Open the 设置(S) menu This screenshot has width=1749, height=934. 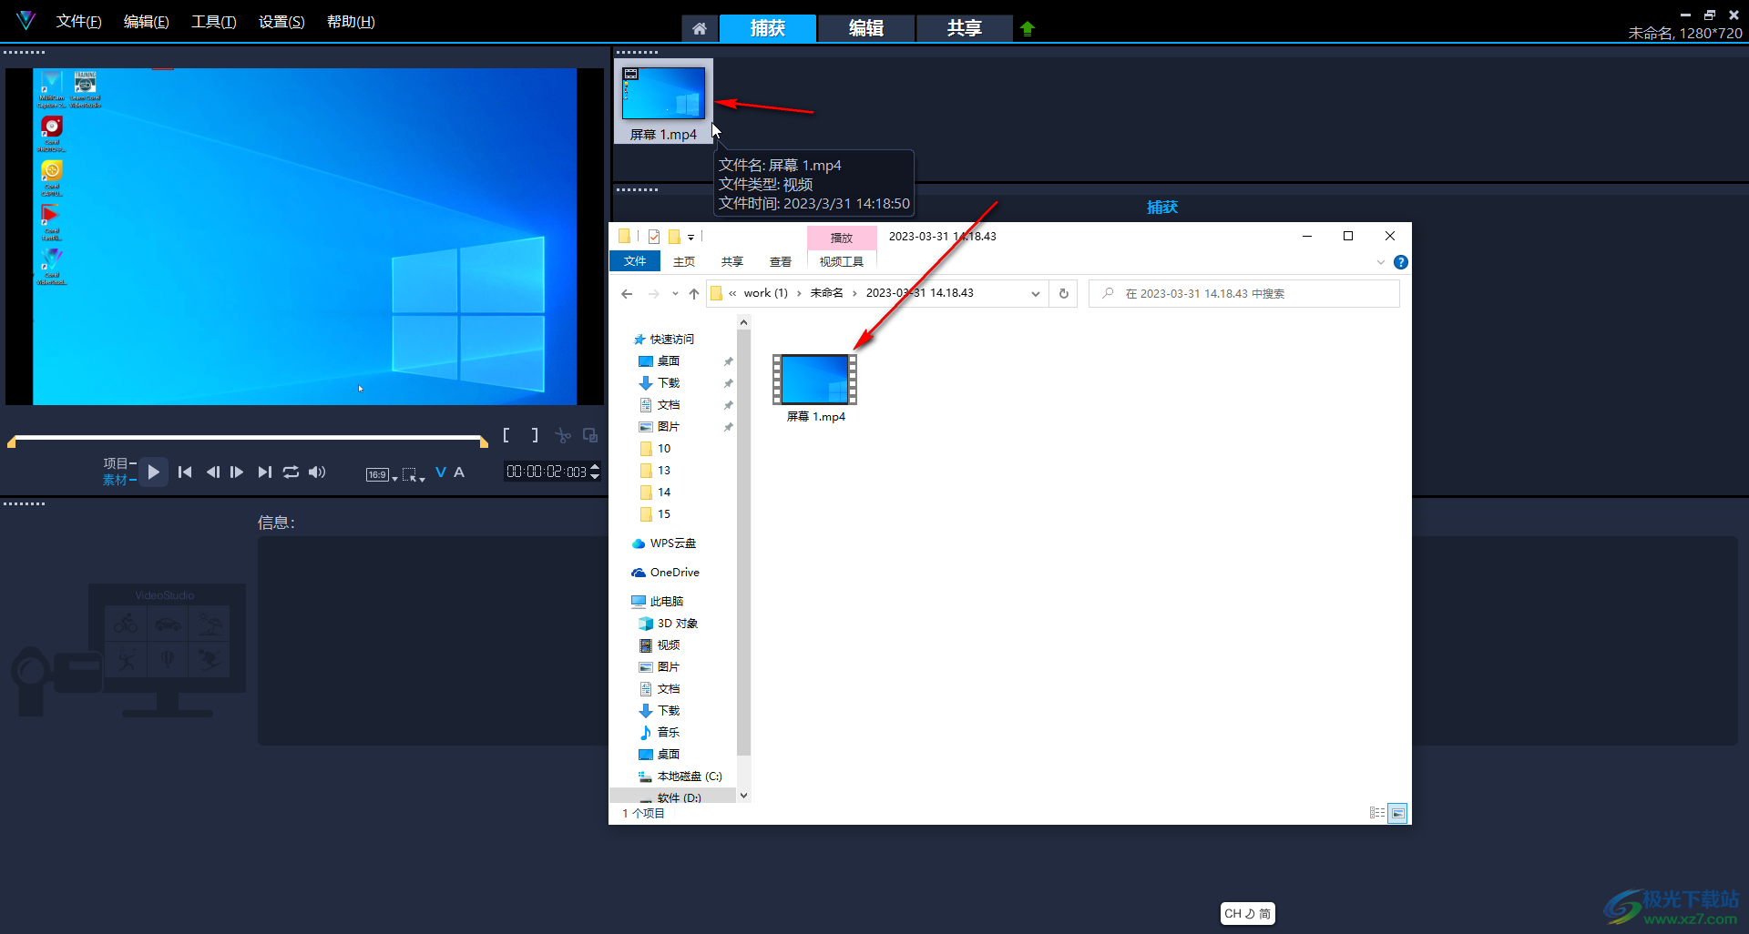(281, 21)
